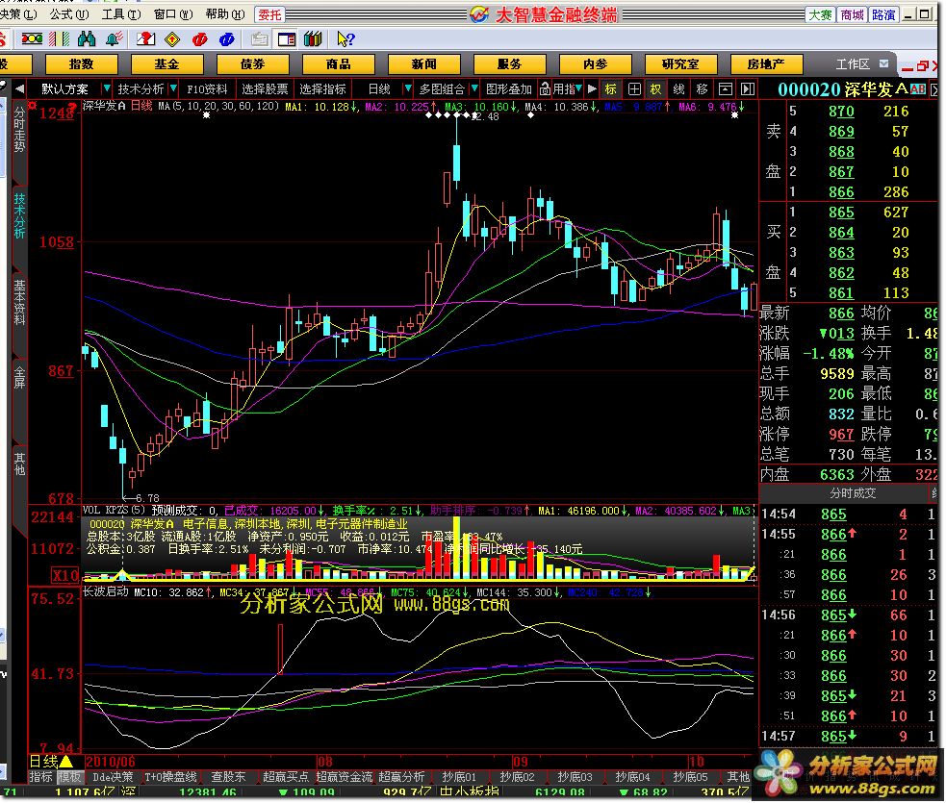Image resolution: width=946 pixels, height=803 pixels.
Task: Click the traffic light icon in toolbar
Action: click(32, 39)
